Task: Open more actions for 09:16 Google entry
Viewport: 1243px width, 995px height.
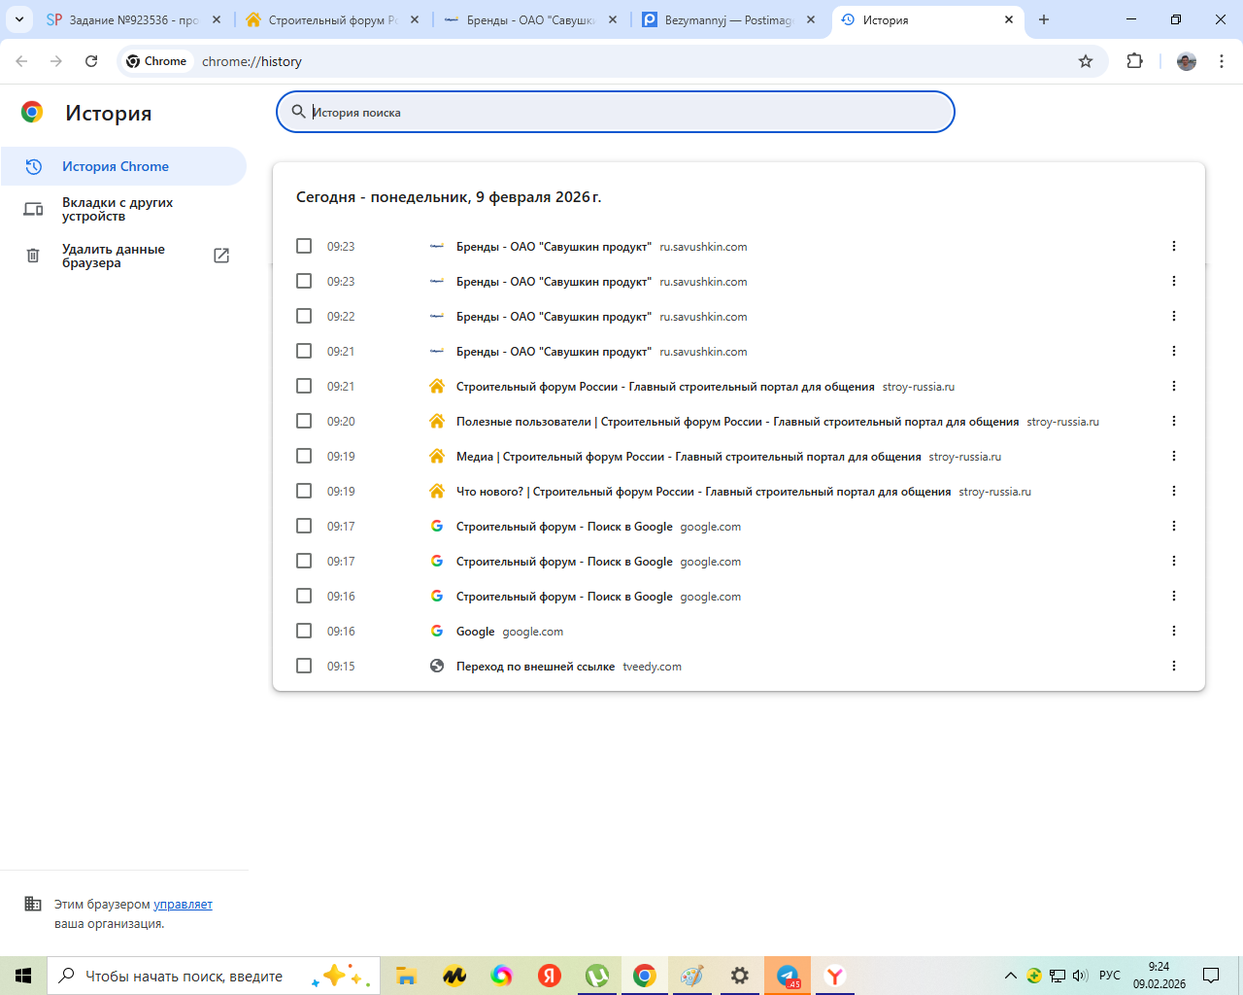Action: 1174,631
